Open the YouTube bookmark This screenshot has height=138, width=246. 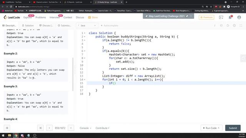(19, 11)
